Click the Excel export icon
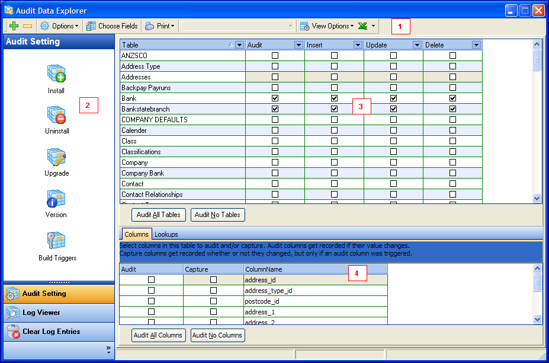The height and width of the screenshot is (363, 549). [x=362, y=26]
